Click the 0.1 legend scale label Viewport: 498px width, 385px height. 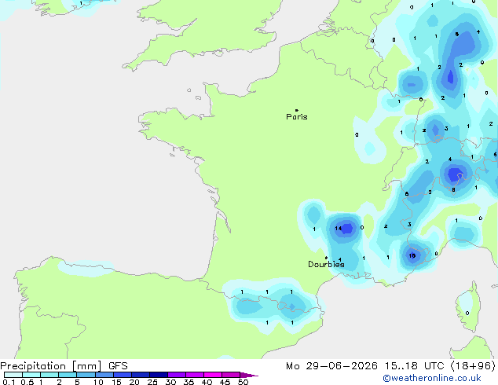9,382
